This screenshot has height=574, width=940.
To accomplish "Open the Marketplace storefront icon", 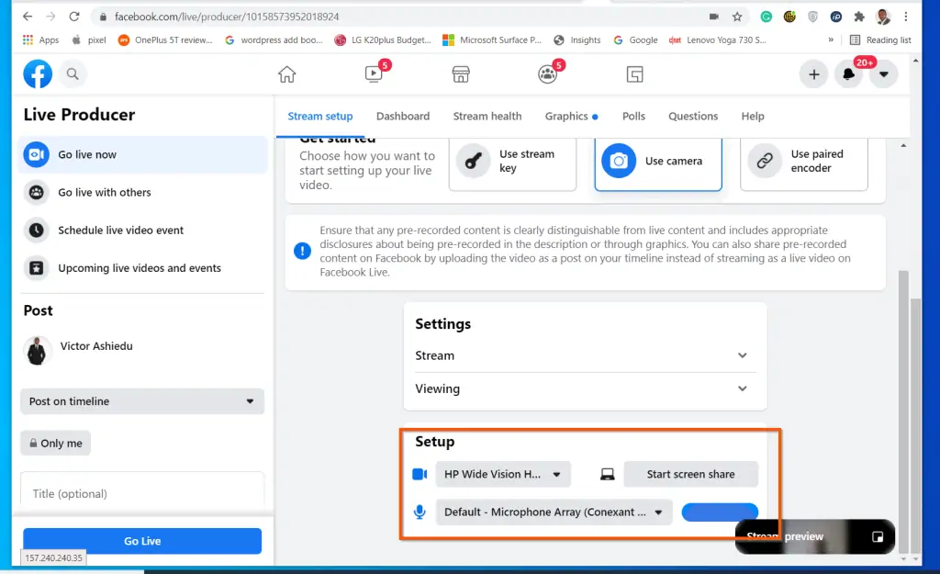I will click(x=461, y=73).
